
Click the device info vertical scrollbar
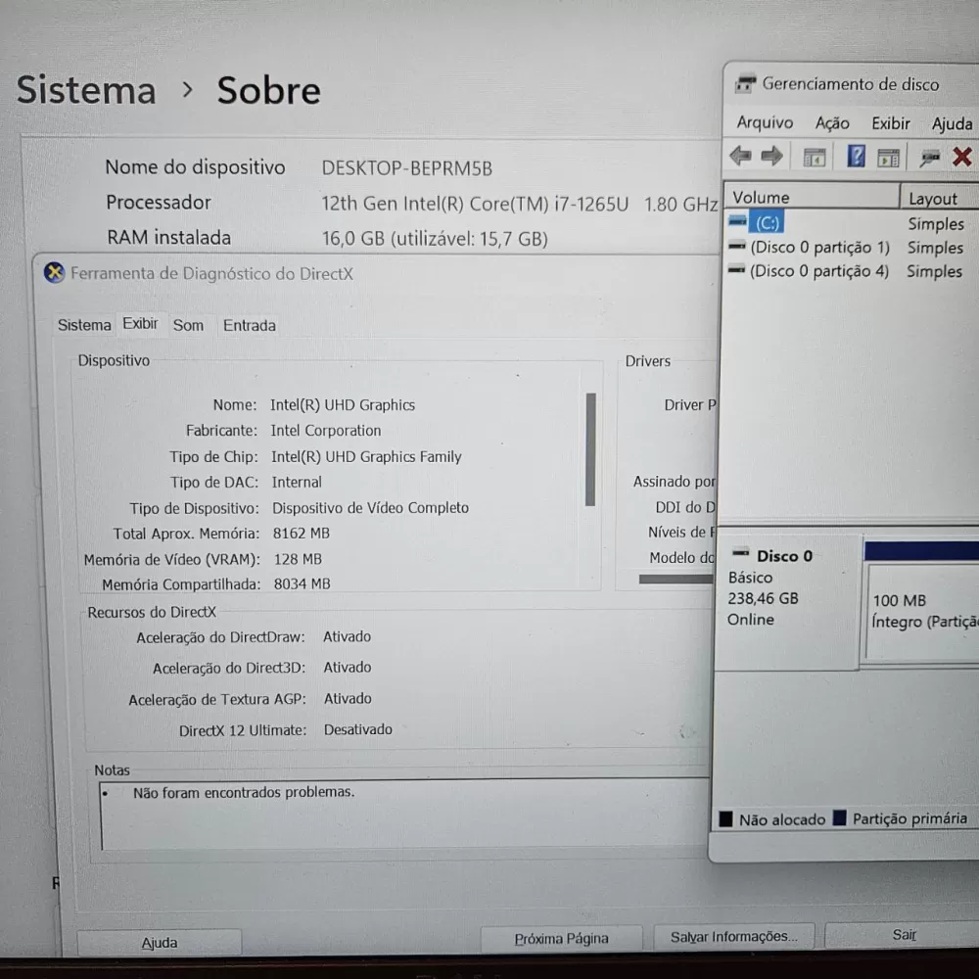coord(590,449)
